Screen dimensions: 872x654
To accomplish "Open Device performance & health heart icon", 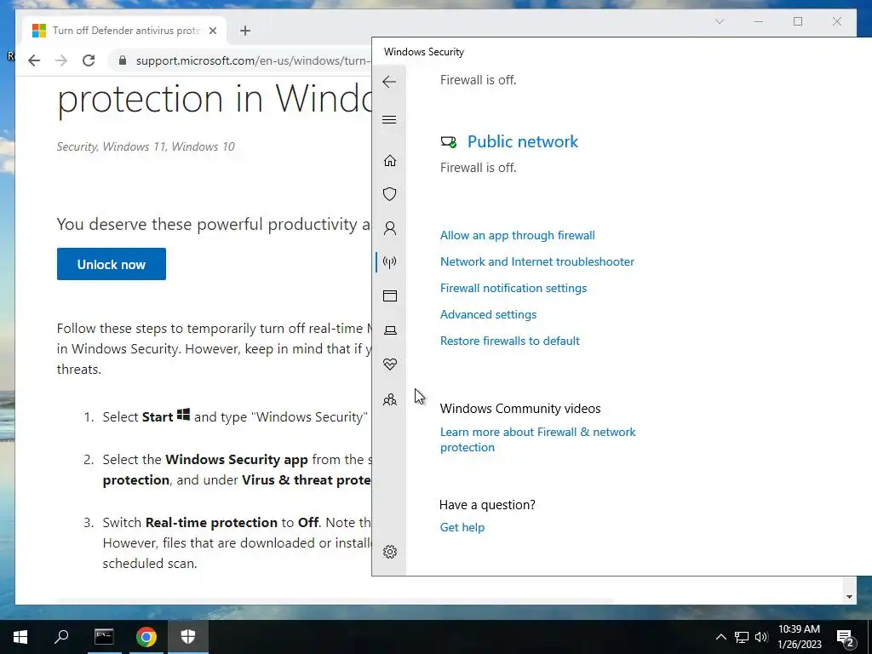I will pyautogui.click(x=390, y=364).
